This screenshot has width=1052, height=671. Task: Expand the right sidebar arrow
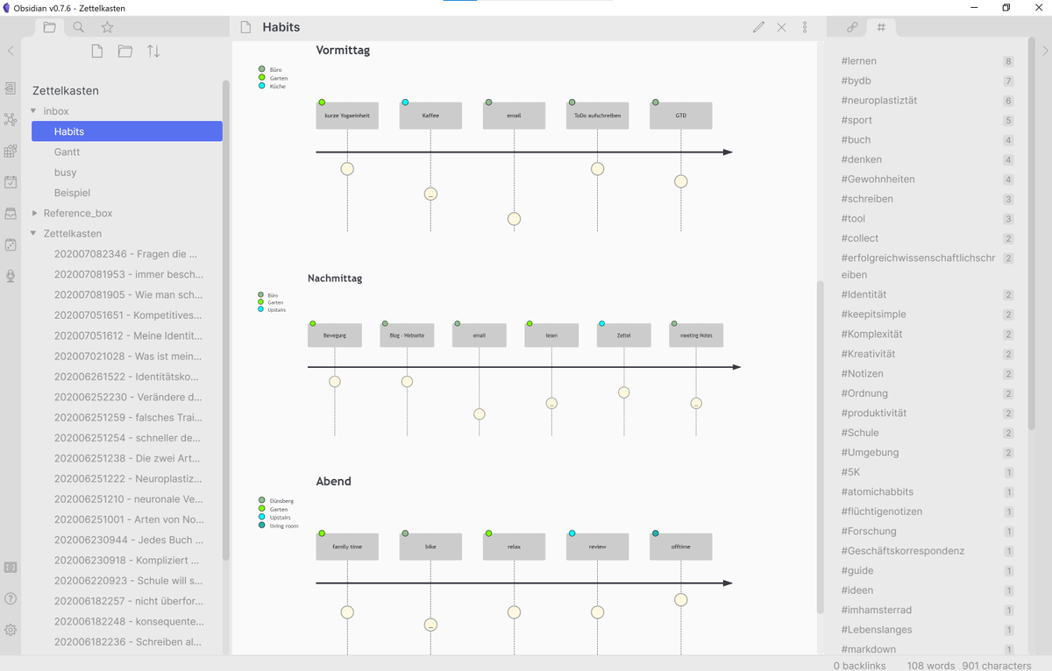pyautogui.click(x=1045, y=51)
